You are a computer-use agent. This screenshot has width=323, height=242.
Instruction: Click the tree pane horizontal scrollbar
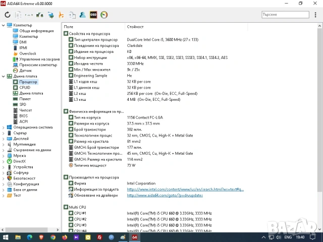tap(26, 230)
